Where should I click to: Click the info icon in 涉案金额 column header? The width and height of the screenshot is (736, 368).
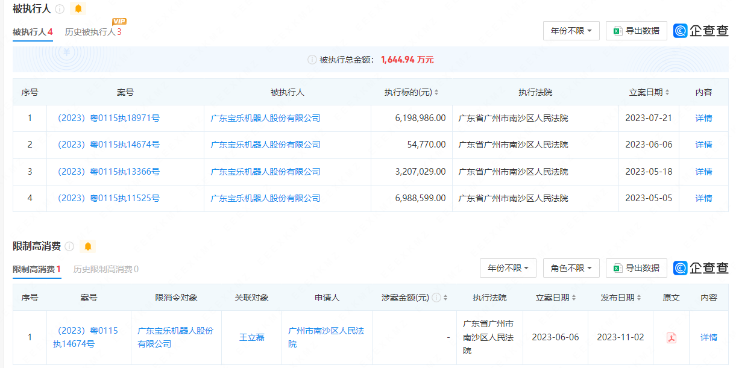click(436, 298)
